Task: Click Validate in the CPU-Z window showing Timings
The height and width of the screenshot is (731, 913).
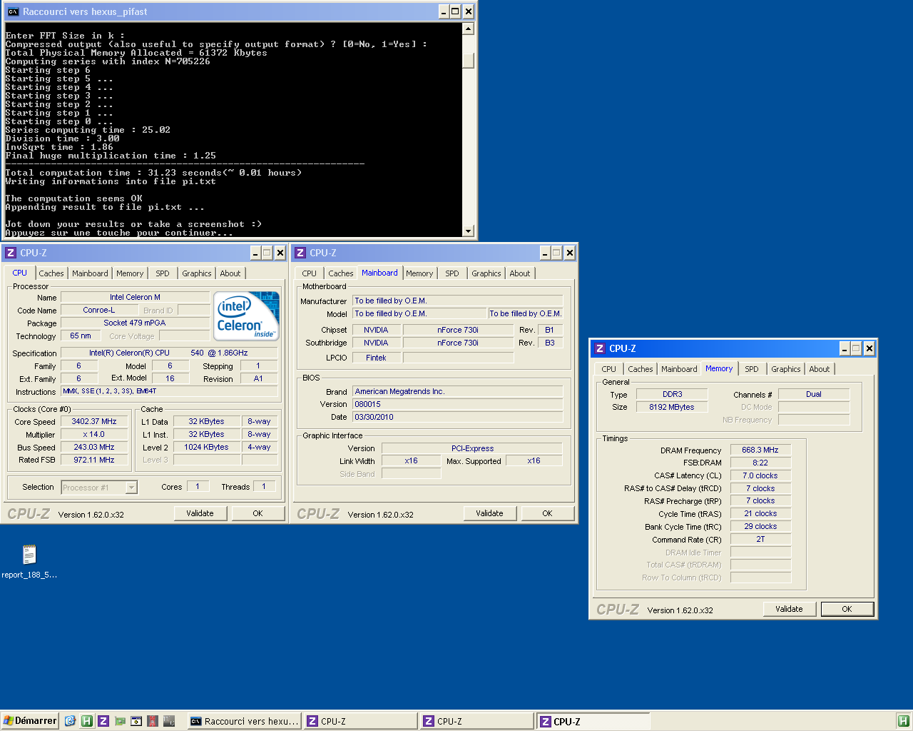Action: click(x=790, y=609)
